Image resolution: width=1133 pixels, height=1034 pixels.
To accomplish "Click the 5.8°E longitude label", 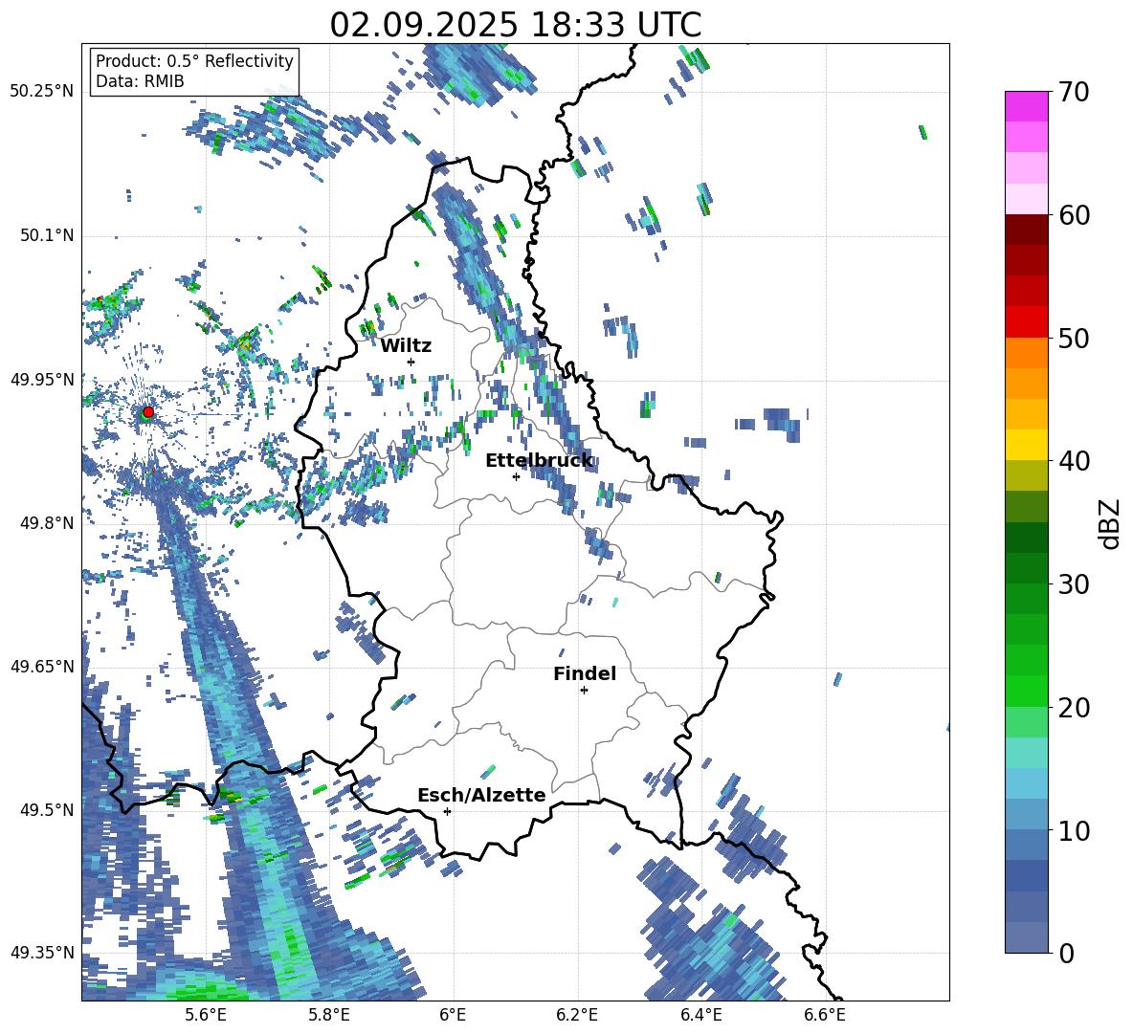I will tap(329, 1015).
